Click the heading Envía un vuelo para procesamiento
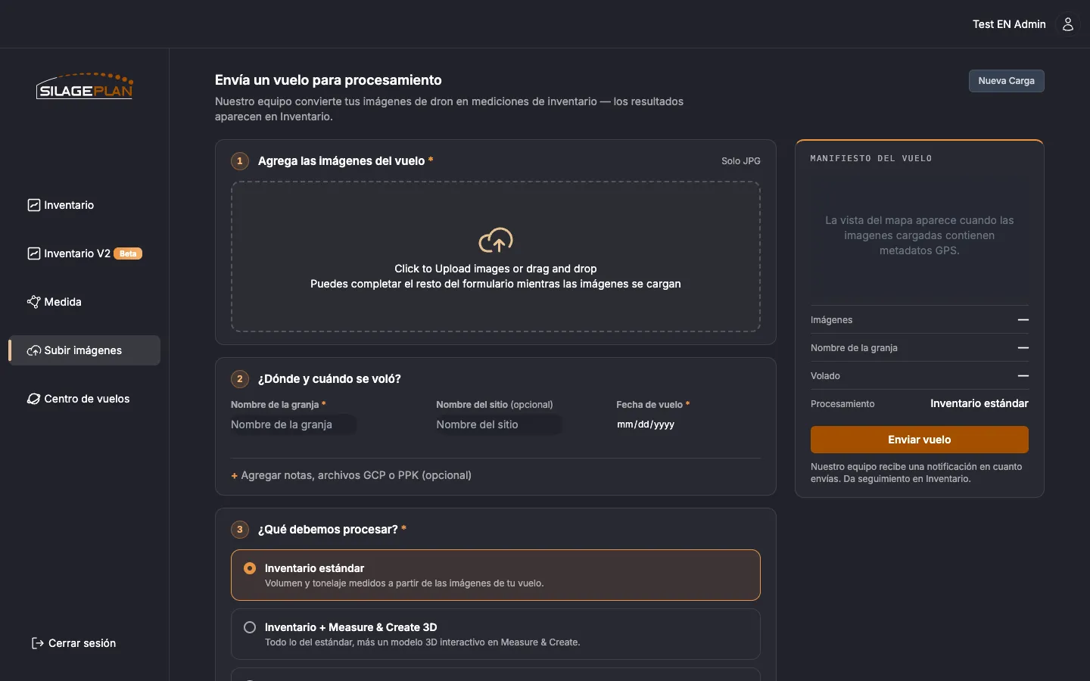 [x=329, y=80]
